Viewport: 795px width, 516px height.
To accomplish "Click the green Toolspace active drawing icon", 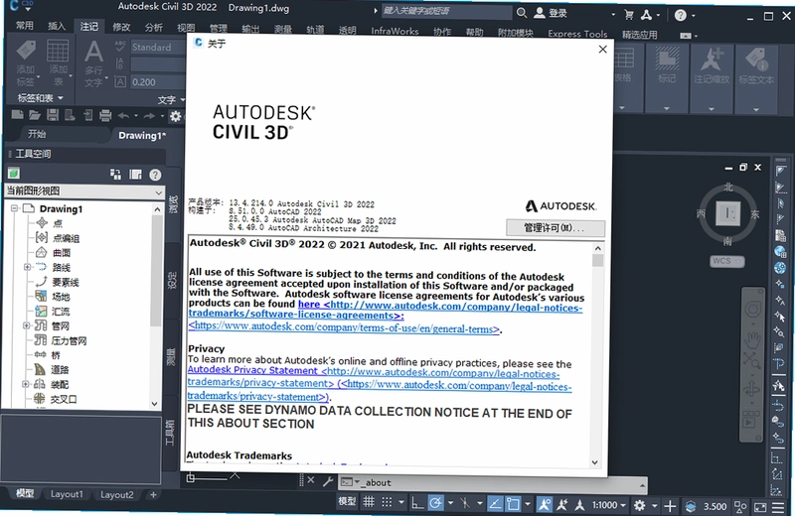I will click(x=14, y=174).
